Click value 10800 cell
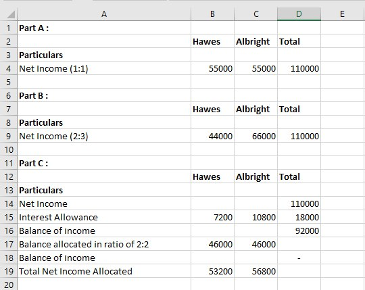The height and width of the screenshot is (290, 365). [x=255, y=217]
